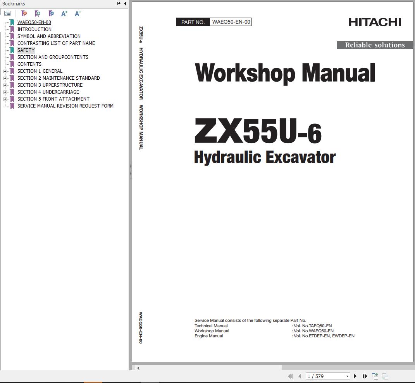
Task: Click the HITACHI logo on the page
Action: pos(375,22)
